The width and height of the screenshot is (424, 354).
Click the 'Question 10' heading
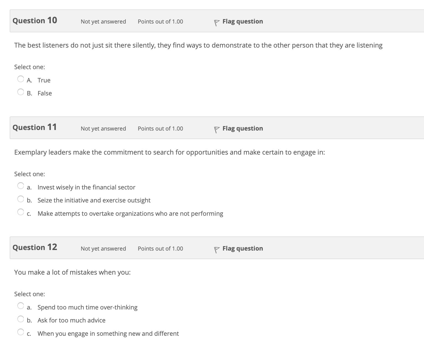pos(35,20)
